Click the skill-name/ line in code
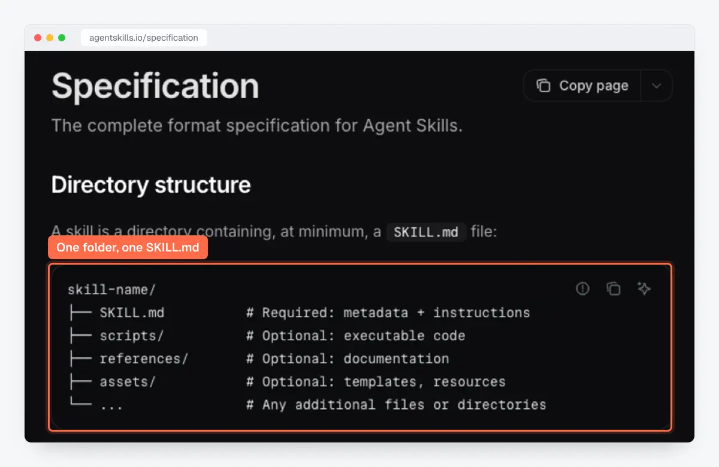 point(112,290)
